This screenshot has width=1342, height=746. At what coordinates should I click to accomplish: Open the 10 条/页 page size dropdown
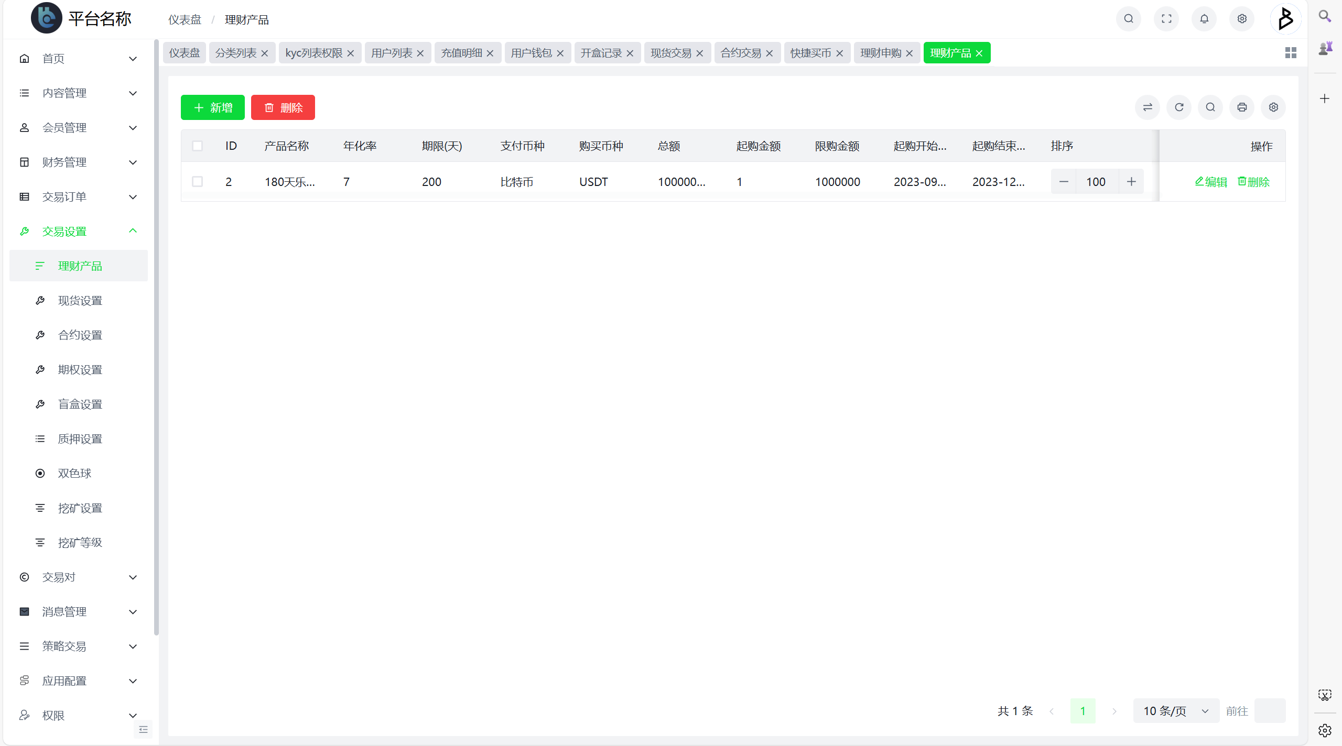tap(1175, 711)
